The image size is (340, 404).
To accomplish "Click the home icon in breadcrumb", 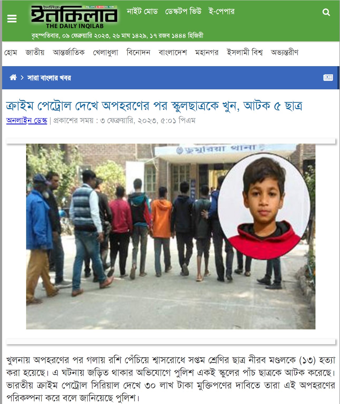I will tap(13, 77).
